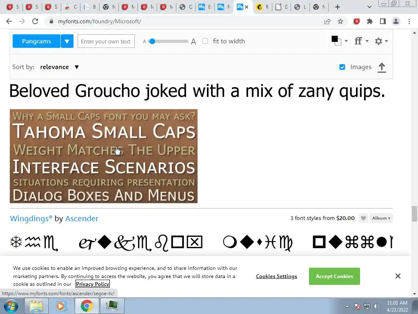418x314 pixels.
Task: Click the jump-to-top arrow icon
Action: 382,67
